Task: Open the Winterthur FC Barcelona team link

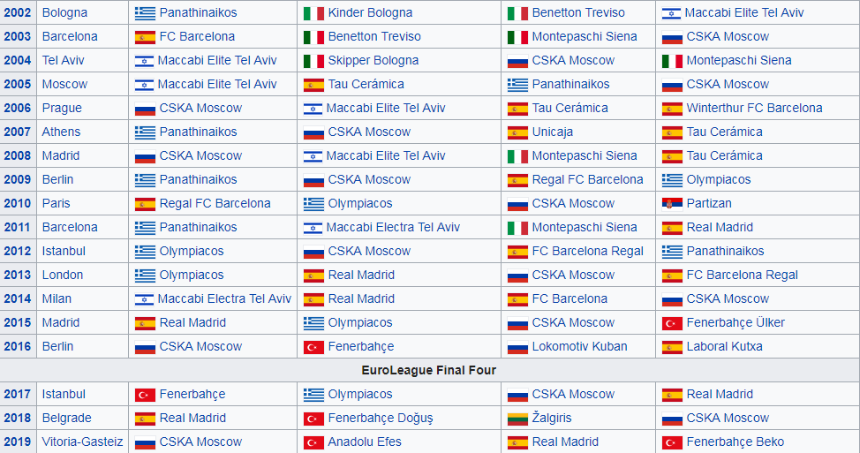Action: pyautogui.click(x=754, y=108)
